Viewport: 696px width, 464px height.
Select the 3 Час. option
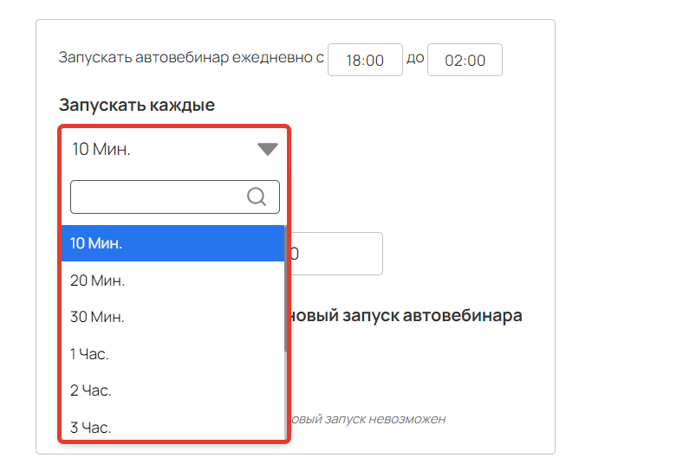tap(172, 427)
